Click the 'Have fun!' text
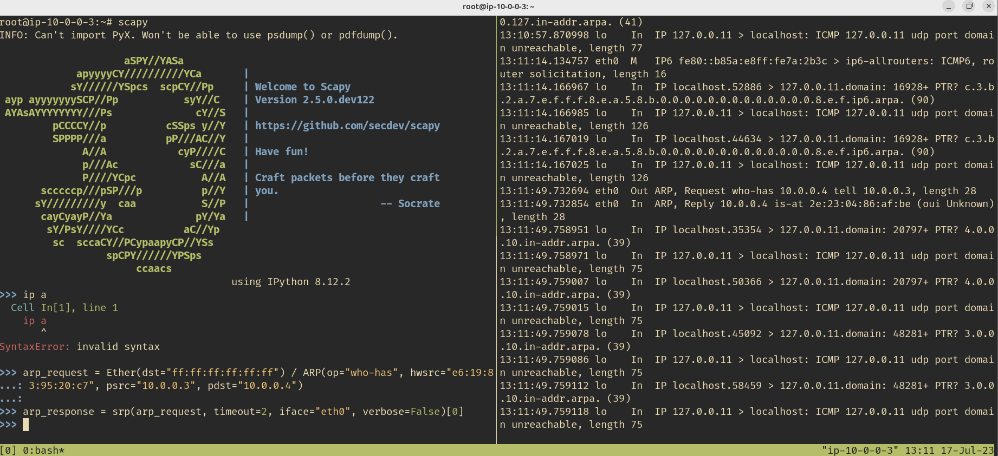The width and height of the screenshot is (998, 456). (x=282, y=151)
